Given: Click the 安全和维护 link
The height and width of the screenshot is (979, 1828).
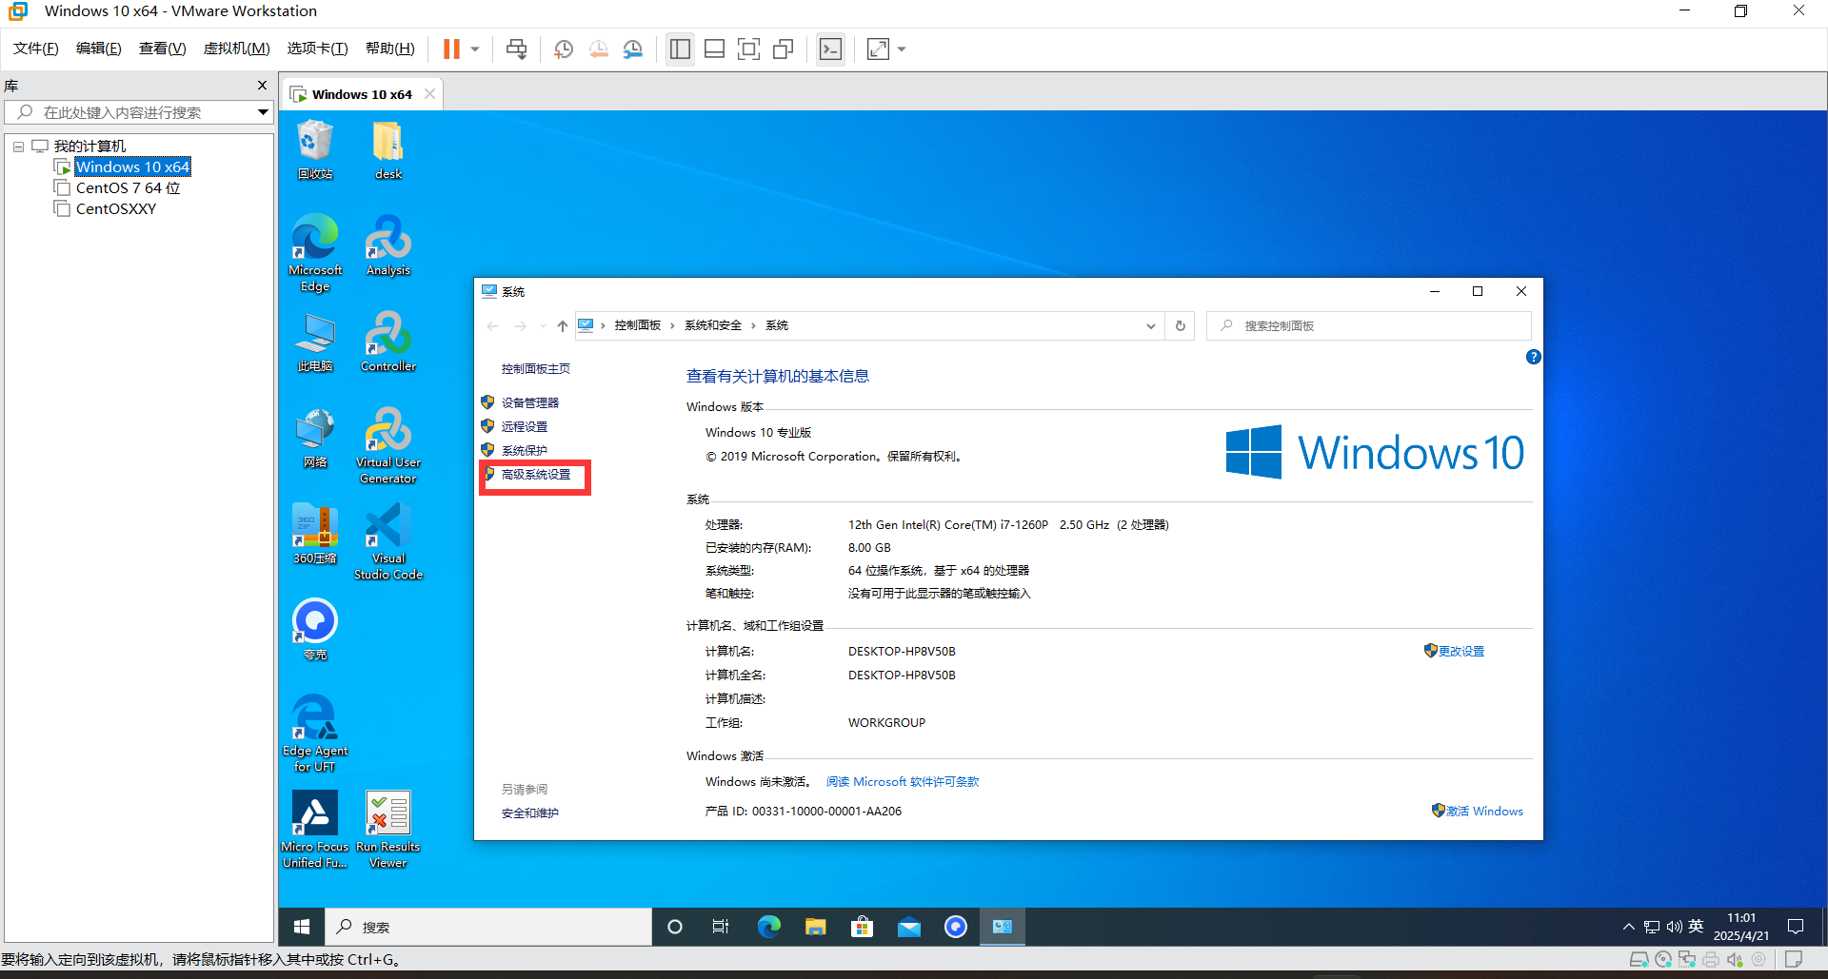Looking at the screenshot, I should pos(530,813).
